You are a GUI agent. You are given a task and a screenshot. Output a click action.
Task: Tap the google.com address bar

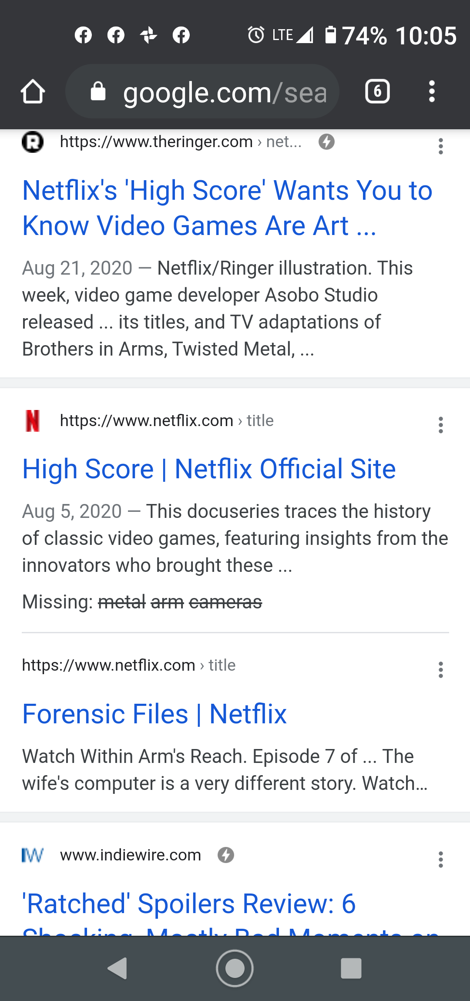(202, 91)
